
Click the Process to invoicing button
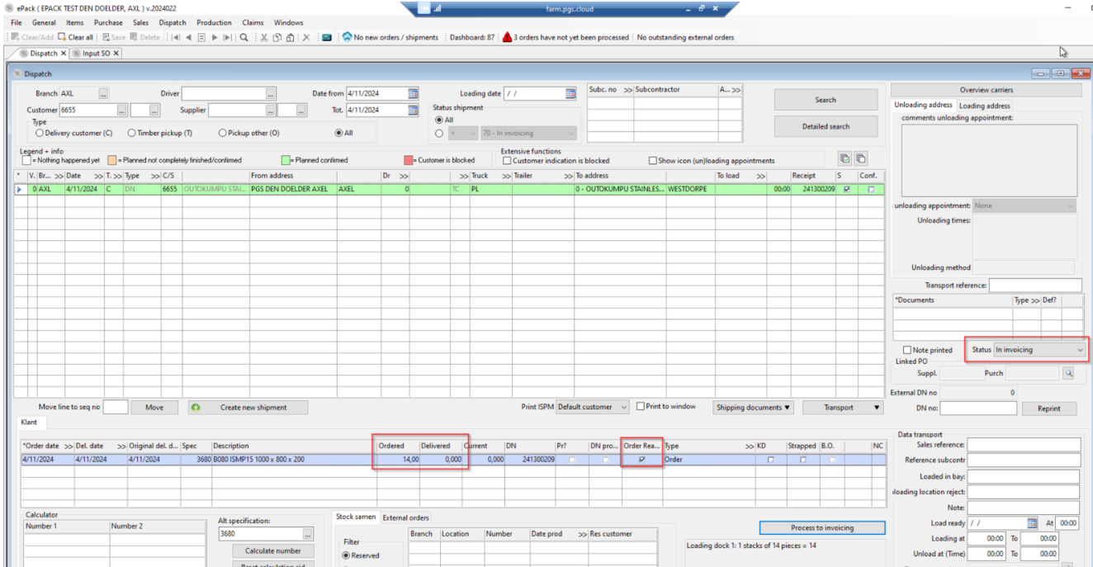[x=821, y=527]
